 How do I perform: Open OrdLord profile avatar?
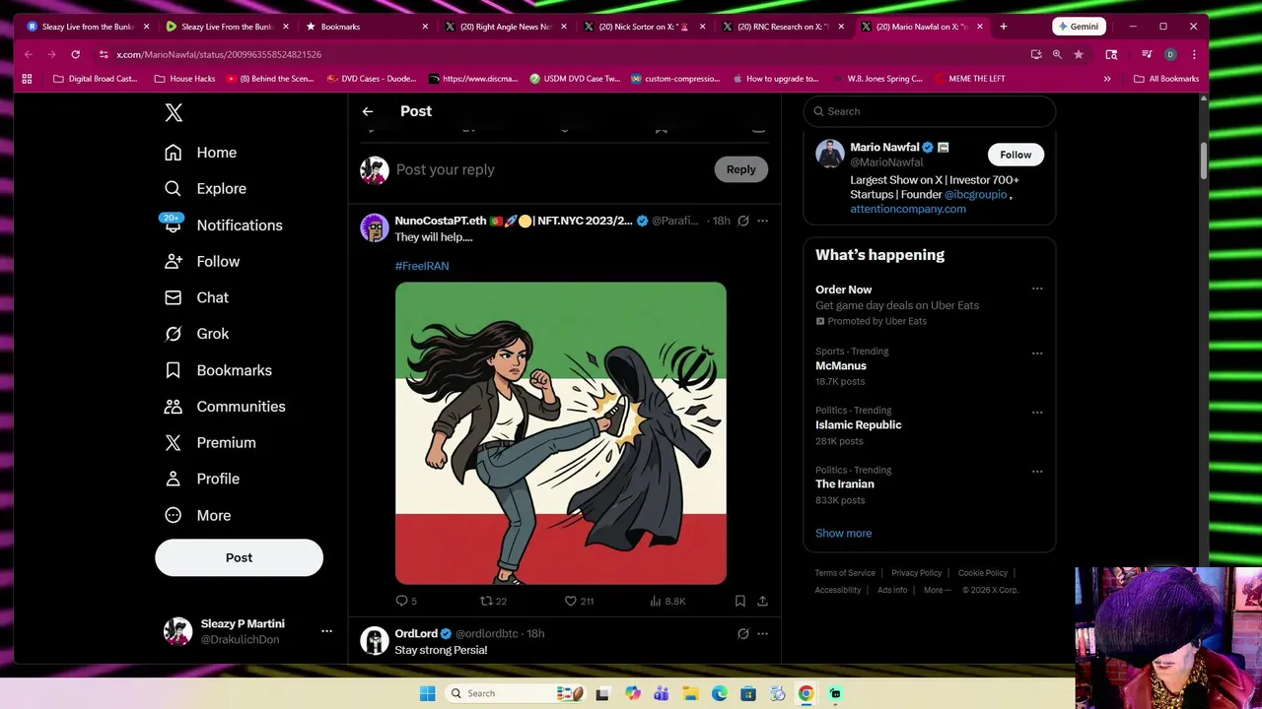pyautogui.click(x=374, y=640)
